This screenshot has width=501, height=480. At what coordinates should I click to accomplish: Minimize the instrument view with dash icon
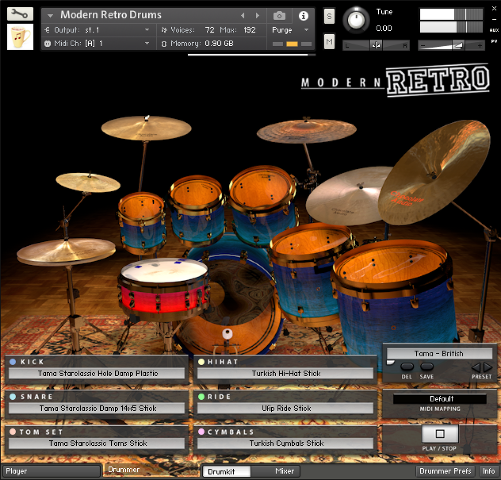[x=494, y=19]
